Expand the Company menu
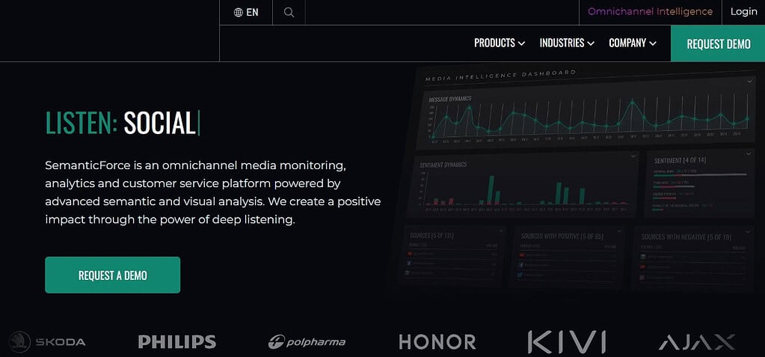Image resolution: width=765 pixels, height=357 pixels. pos(633,43)
